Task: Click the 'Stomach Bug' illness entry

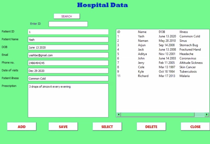Action: click(189, 45)
